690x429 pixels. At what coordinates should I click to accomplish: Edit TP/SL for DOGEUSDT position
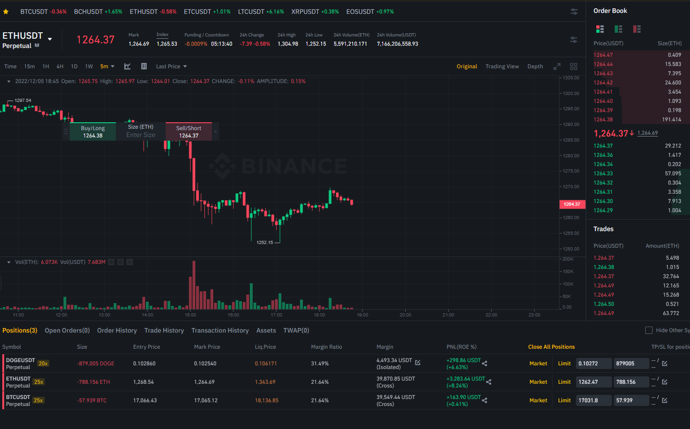click(665, 363)
